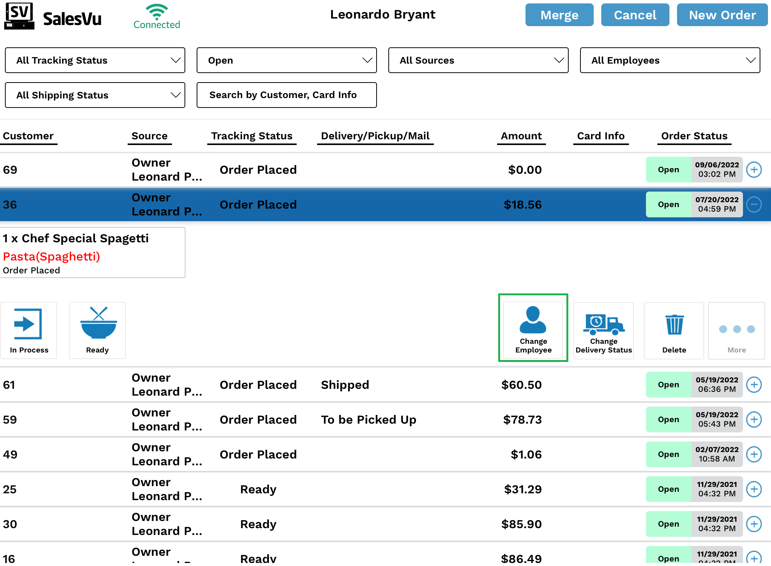This screenshot has width=771, height=566.
Task: Expand order 61 with plus icon
Action: [x=754, y=385]
